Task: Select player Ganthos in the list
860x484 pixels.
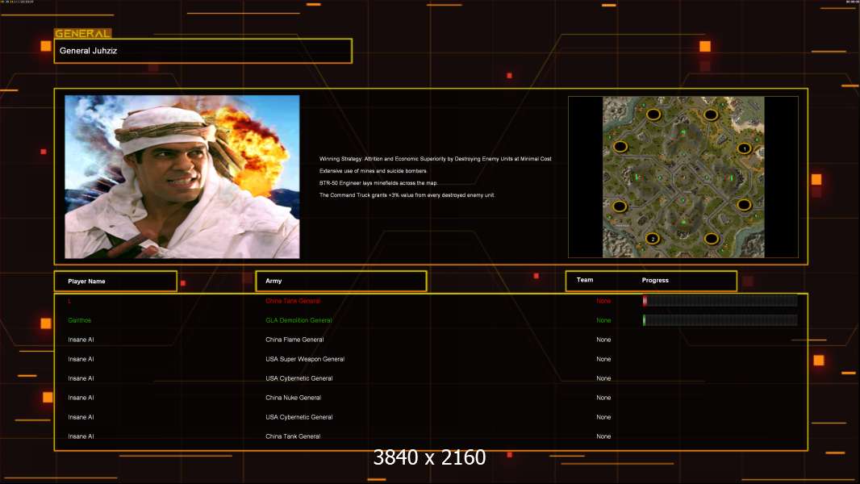Action: coord(79,320)
